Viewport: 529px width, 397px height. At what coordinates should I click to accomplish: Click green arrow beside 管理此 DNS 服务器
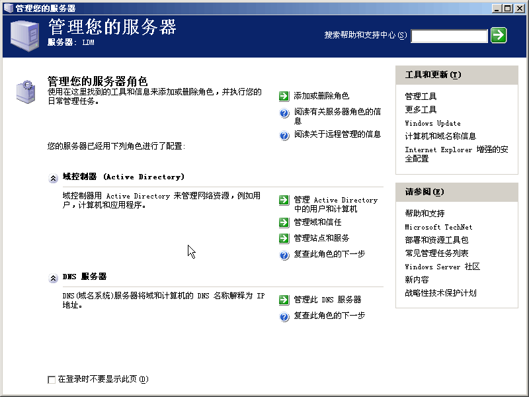click(284, 300)
